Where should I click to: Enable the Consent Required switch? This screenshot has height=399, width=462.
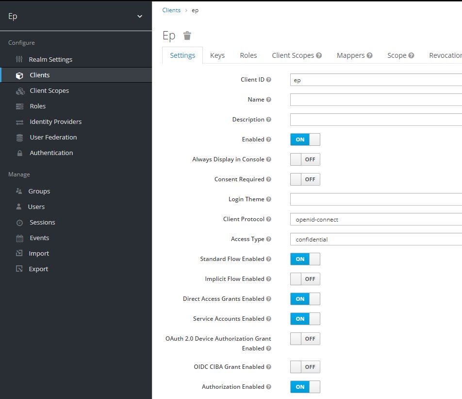(x=305, y=179)
